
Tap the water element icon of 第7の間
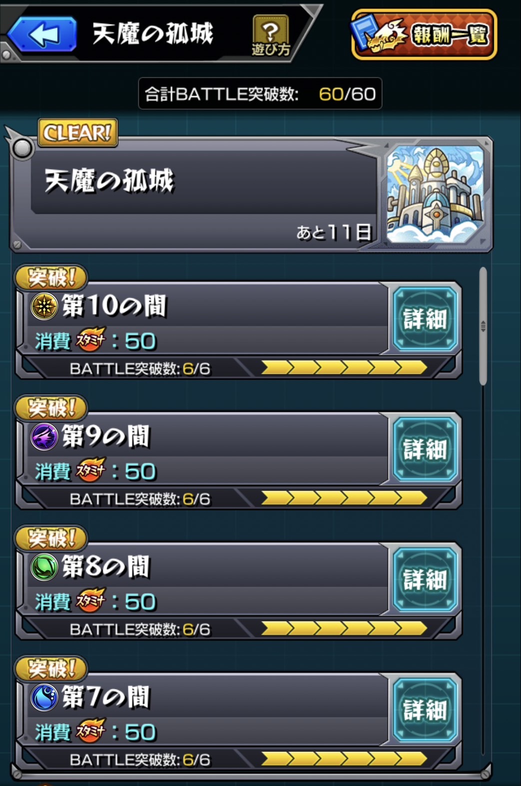tap(44, 697)
